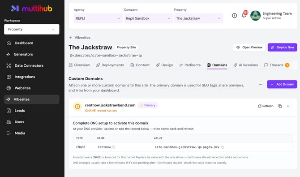Open the domain row three-dot menu
The image size is (300, 177).
click(288, 106)
